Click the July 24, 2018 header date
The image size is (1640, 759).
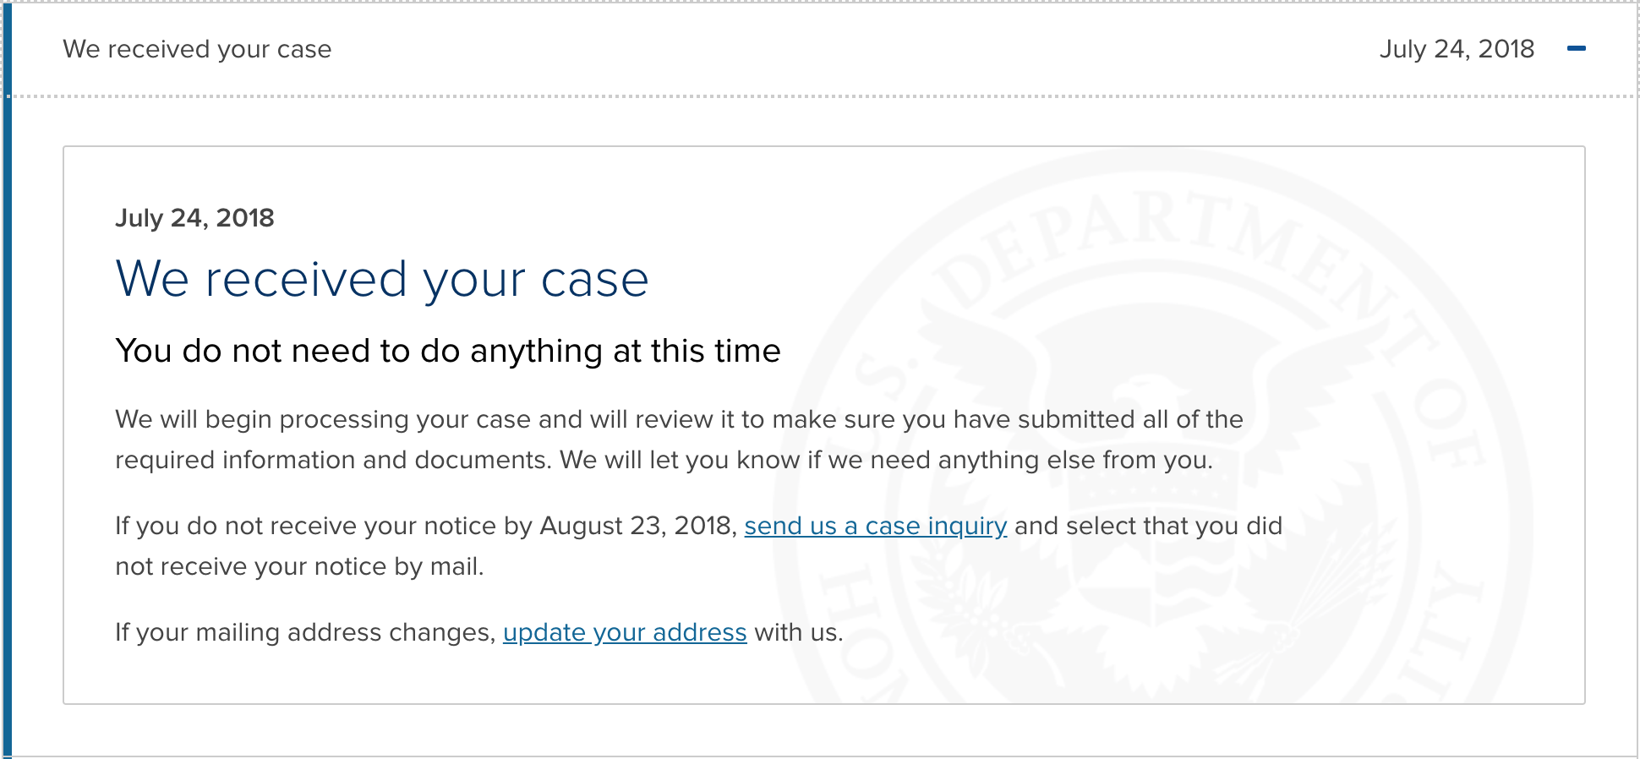1457,49
